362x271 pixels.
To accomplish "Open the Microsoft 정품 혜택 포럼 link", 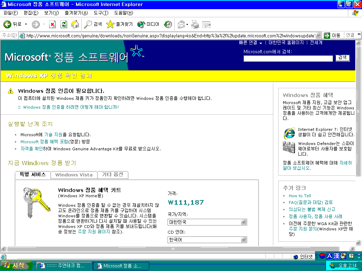I will (x=44, y=142).
